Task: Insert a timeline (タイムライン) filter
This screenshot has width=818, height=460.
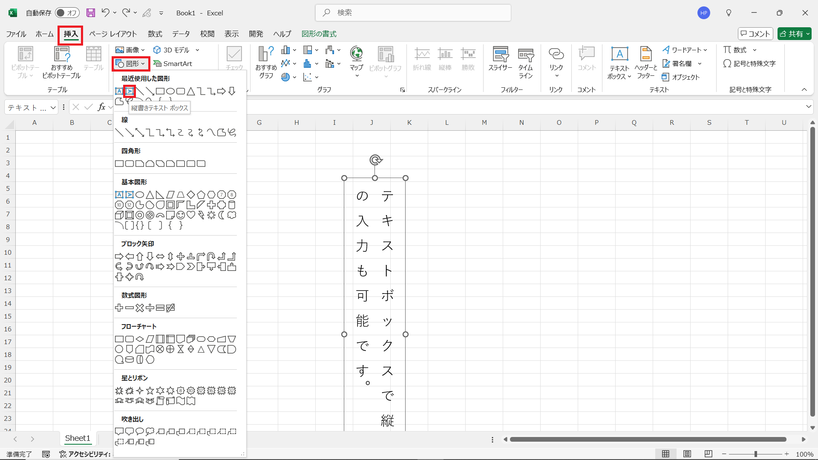Action: (526, 63)
